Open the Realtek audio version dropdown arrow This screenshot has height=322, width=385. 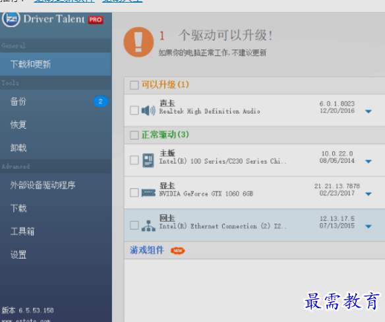[369, 112]
